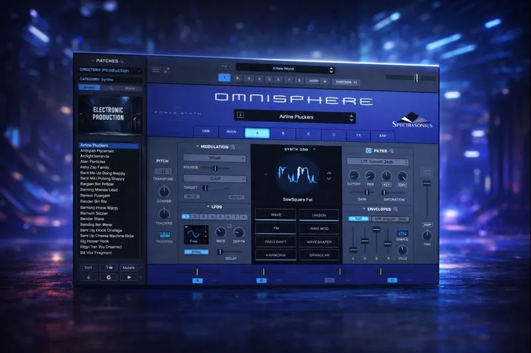Click the LFO Rate knob
This screenshot has width=531, height=353.
pyautogui.click(x=220, y=232)
